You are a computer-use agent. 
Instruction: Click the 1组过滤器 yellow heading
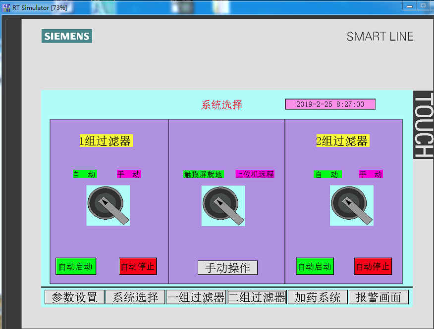click(106, 141)
